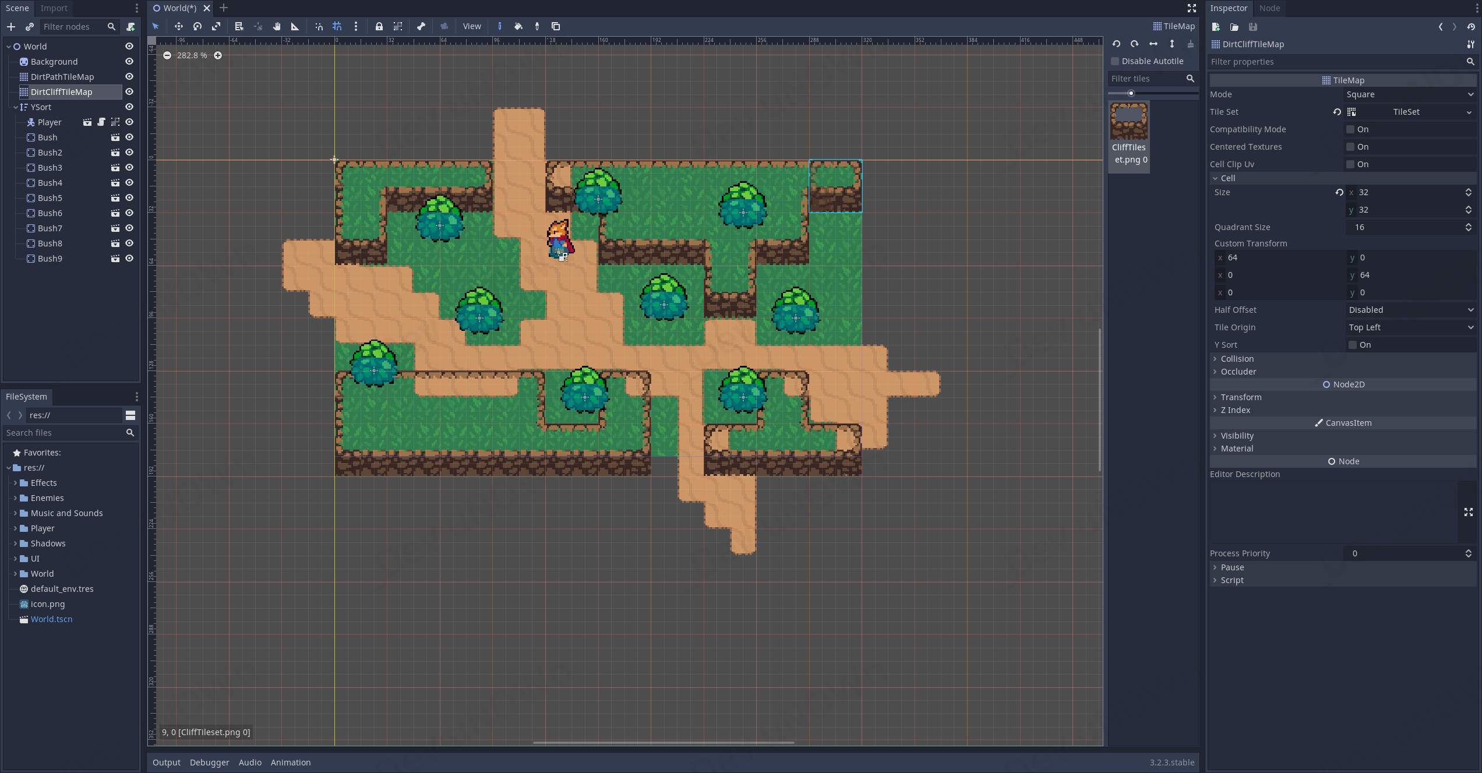Expand the Enemies folder in FileSystem

pyautogui.click(x=15, y=498)
